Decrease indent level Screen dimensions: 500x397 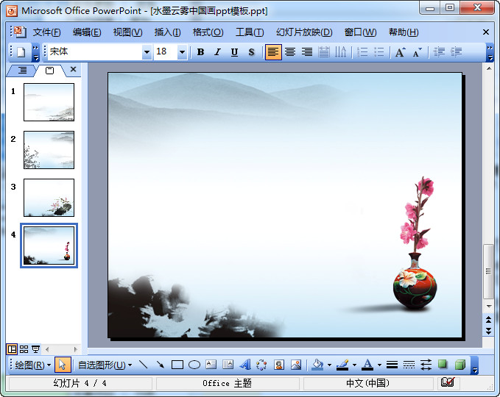[439, 52]
